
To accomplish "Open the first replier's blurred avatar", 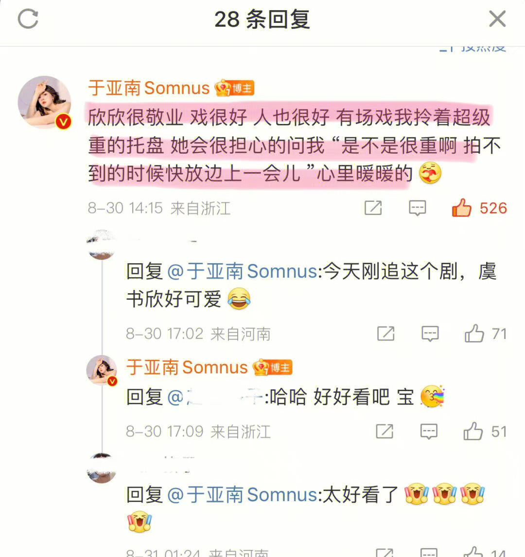I will tap(102, 244).
